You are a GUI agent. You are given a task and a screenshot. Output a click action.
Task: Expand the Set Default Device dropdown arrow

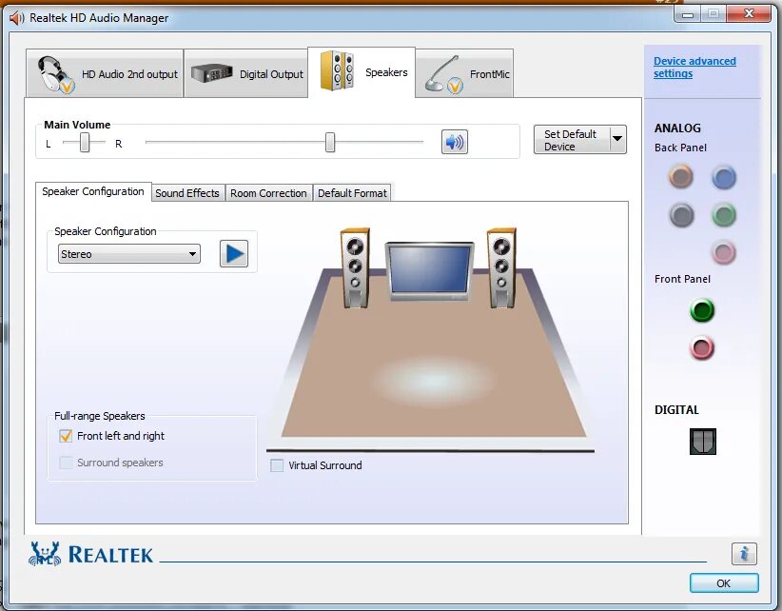pos(617,139)
